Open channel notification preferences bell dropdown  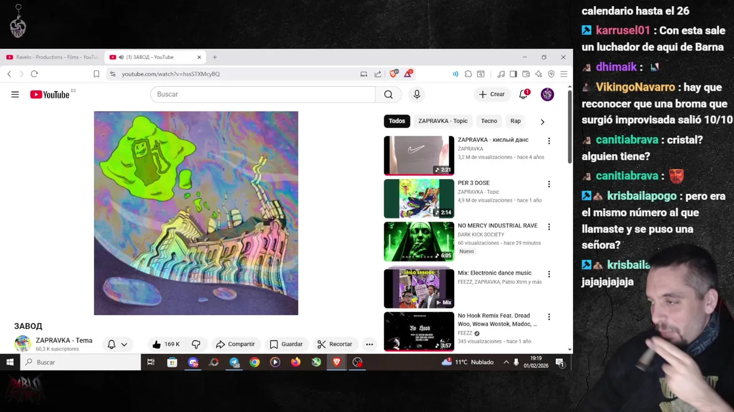point(118,344)
